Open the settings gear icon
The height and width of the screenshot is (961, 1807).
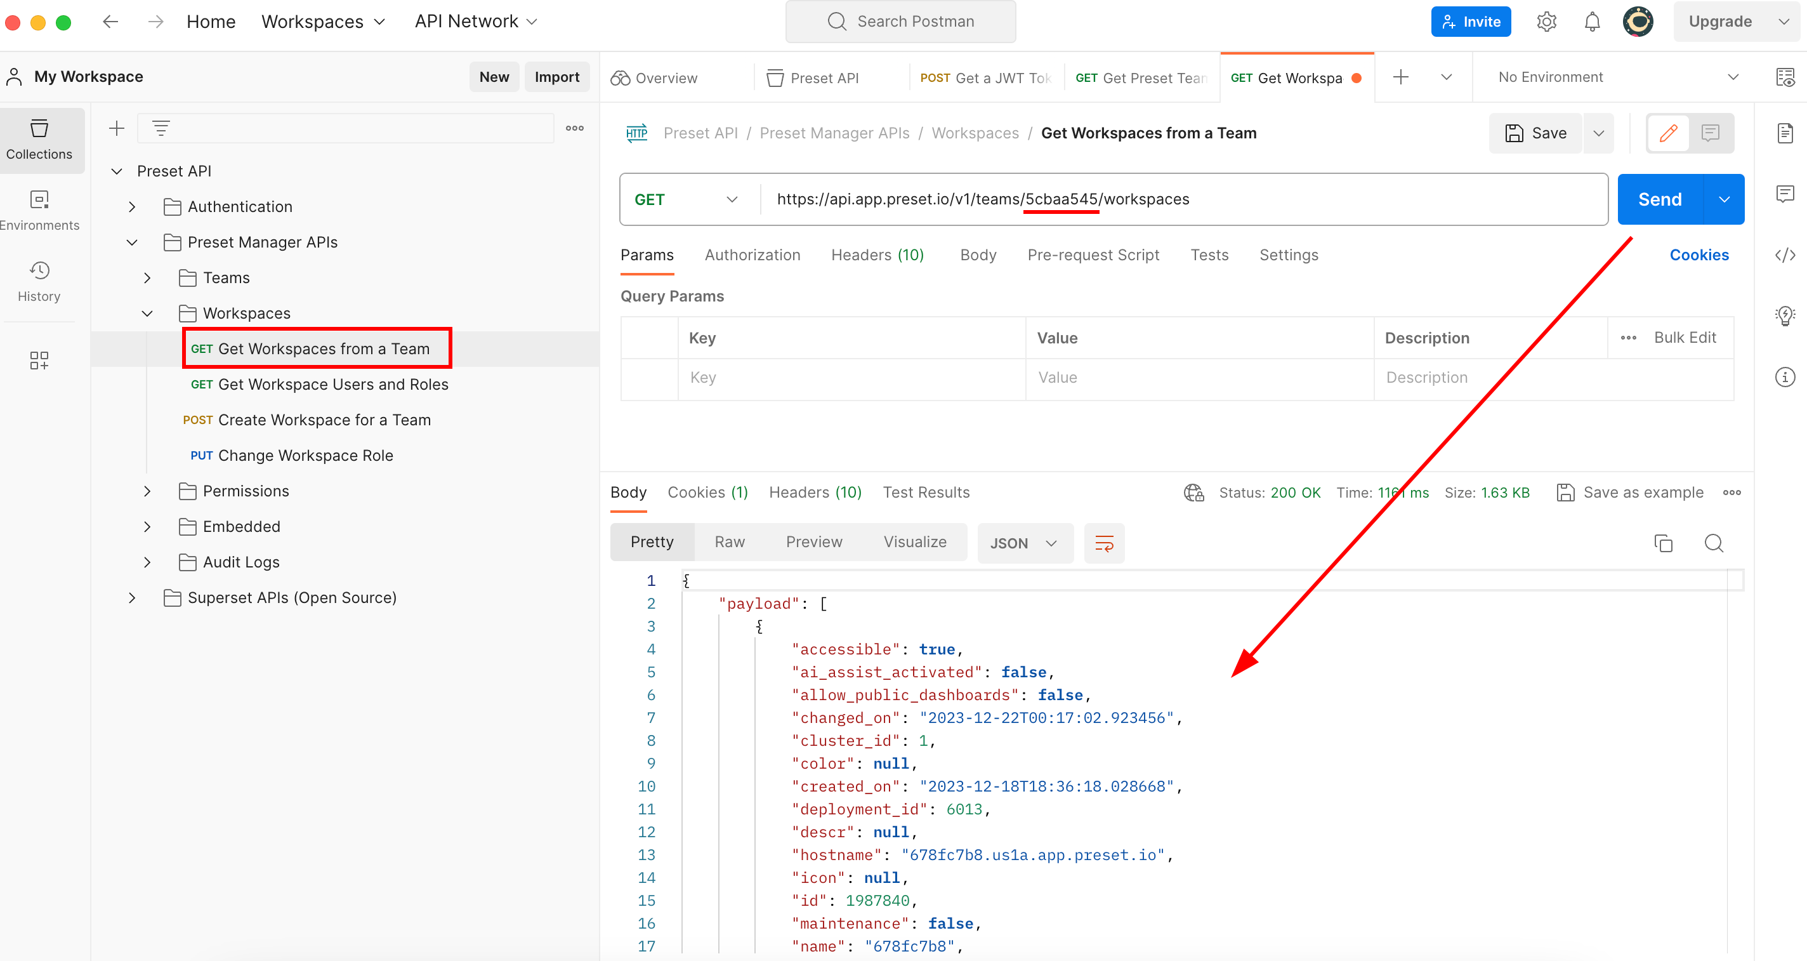click(x=1546, y=22)
